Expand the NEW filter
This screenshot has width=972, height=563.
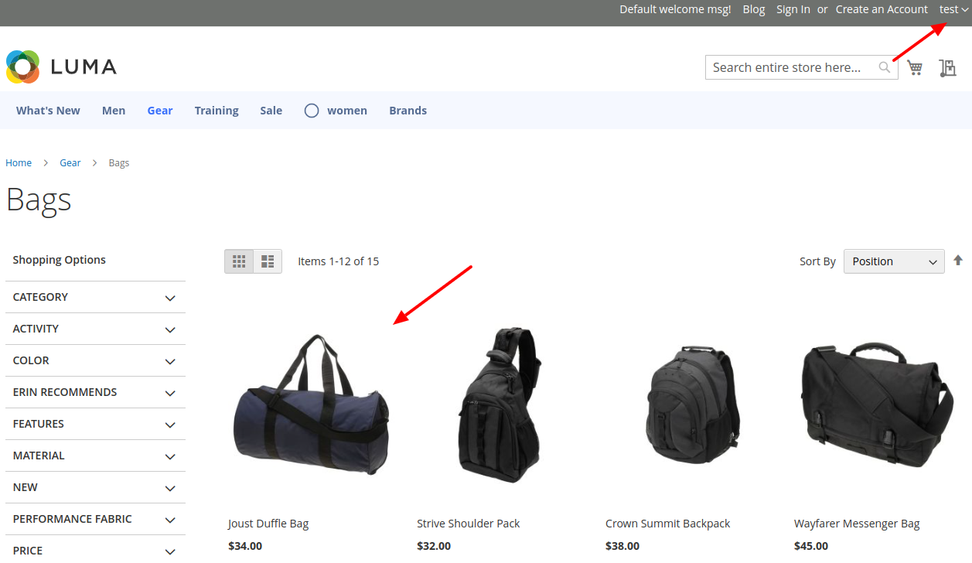click(x=95, y=487)
